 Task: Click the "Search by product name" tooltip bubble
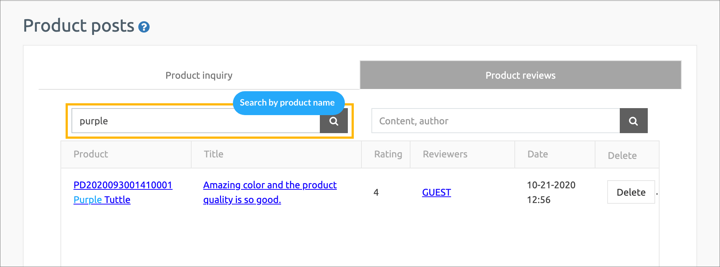coord(287,103)
